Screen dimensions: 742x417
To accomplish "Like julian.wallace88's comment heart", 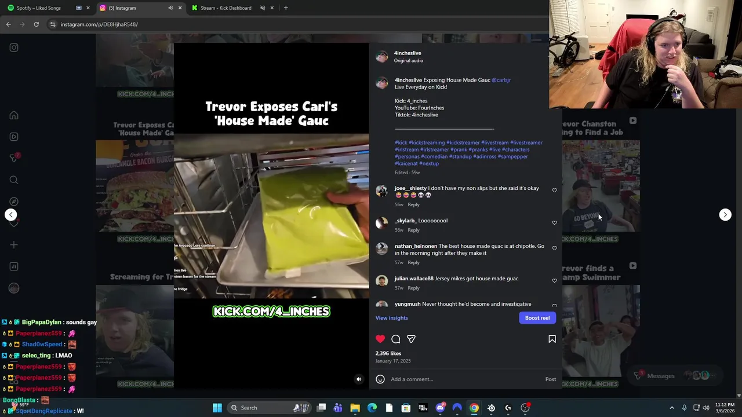I will tap(554, 281).
